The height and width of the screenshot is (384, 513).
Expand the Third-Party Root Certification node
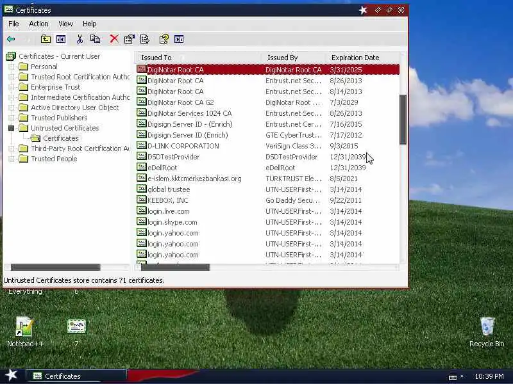(12, 148)
